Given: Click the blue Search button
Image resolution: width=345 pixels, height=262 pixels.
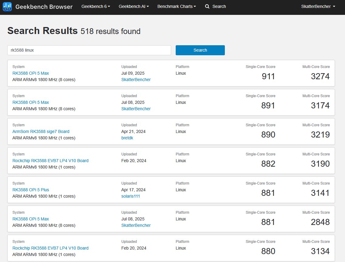Looking at the screenshot, I should click(x=200, y=50).
